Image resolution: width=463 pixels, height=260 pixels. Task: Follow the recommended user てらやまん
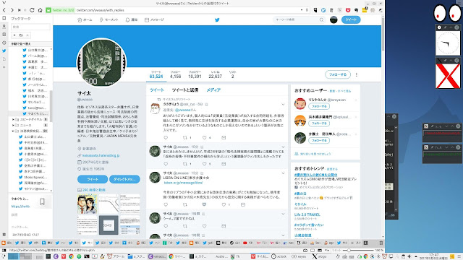[x=319, y=106]
